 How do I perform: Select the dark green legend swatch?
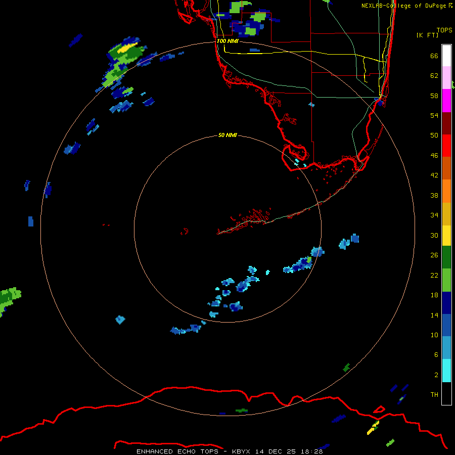point(446,257)
